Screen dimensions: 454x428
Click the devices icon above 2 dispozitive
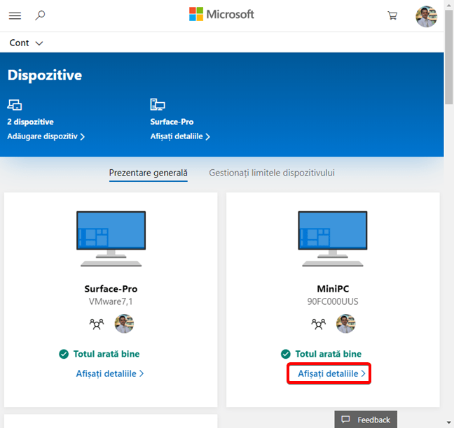(15, 105)
